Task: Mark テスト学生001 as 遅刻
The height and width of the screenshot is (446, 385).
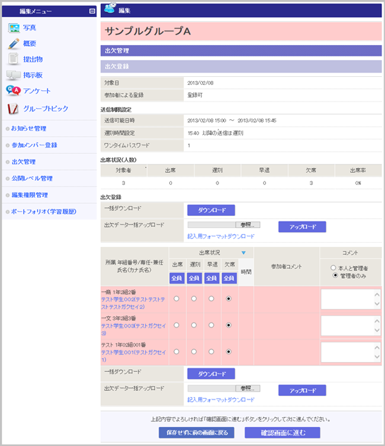Action: click(194, 351)
